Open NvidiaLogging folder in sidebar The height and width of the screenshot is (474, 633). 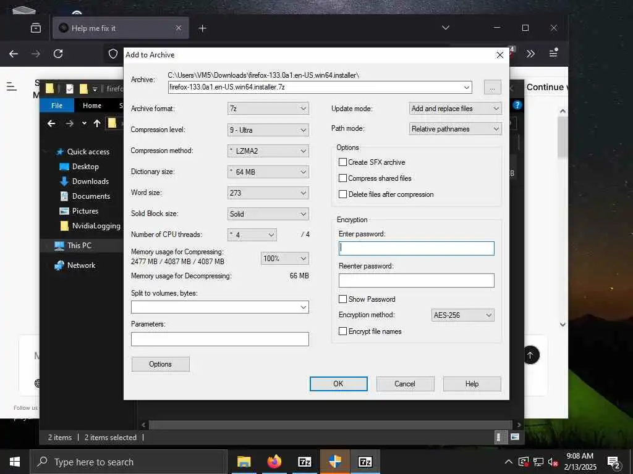click(x=96, y=226)
